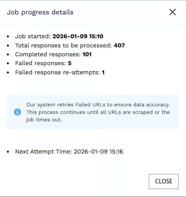This screenshot has width=186, height=197.
Task: Click the "Our system retries Failed URLs" sentence
Action: (98, 105)
